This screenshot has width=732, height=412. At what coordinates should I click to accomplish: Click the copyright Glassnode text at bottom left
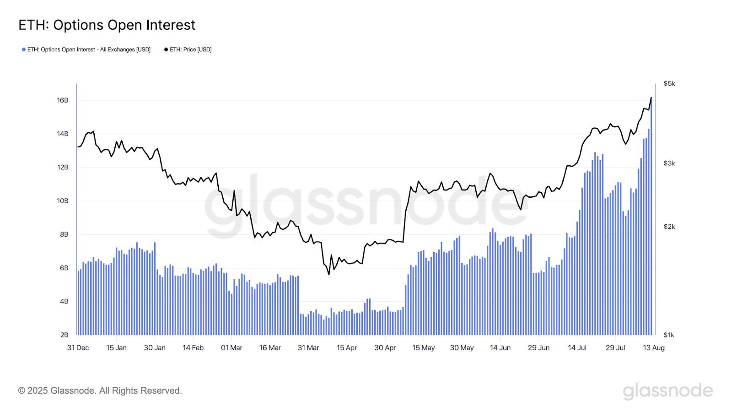click(100, 390)
